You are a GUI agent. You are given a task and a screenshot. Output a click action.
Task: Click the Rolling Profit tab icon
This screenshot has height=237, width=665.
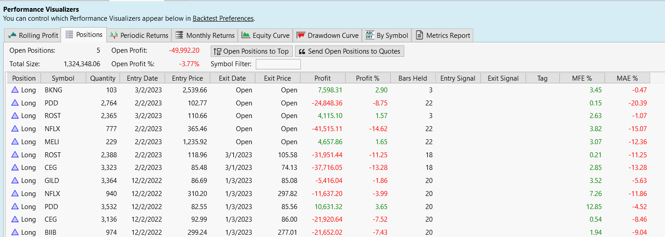coord(12,35)
